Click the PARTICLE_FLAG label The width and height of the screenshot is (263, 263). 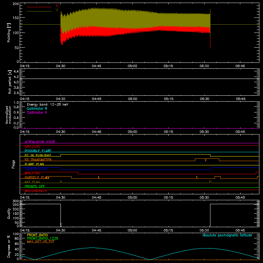37,178
